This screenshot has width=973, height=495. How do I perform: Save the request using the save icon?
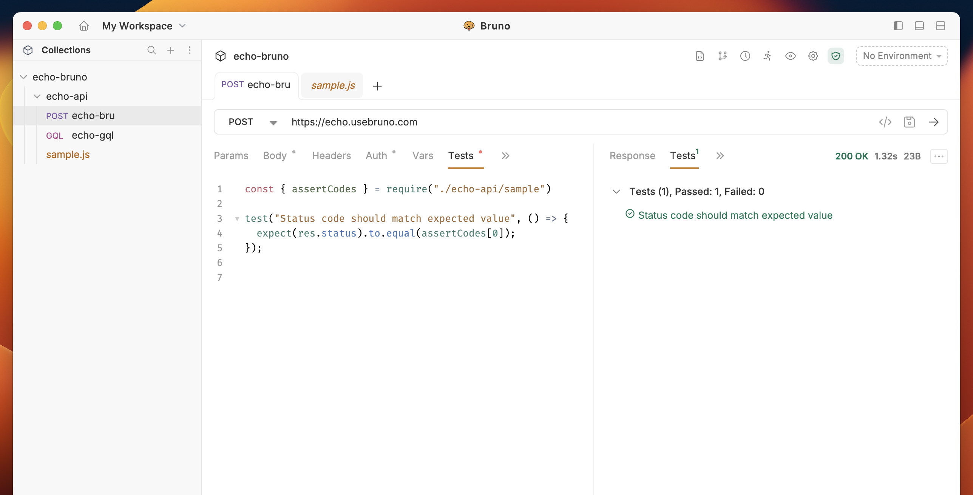(x=910, y=122)
